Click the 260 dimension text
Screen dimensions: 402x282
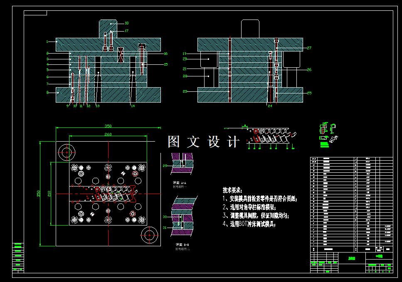tap(108, 135)
